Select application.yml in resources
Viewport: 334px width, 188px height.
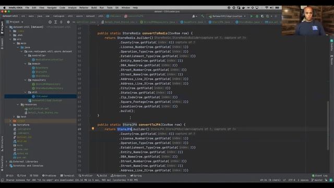click(37, 109)
